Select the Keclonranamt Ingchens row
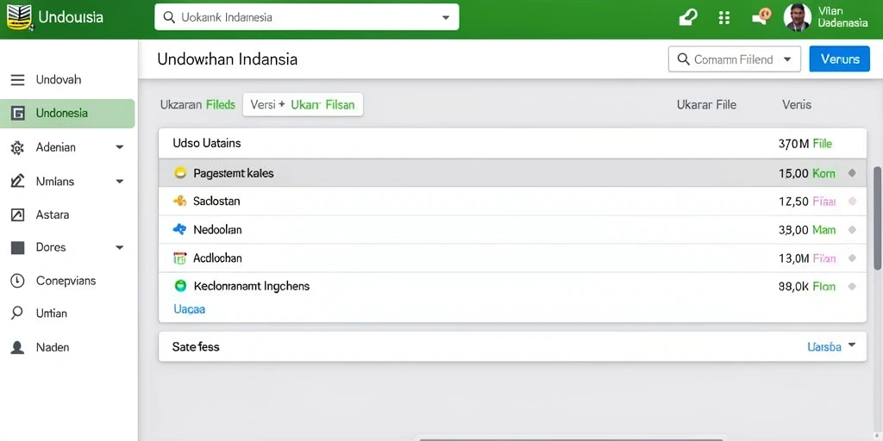883x441 pixels. pyautogui.click(x=512, y=286)
